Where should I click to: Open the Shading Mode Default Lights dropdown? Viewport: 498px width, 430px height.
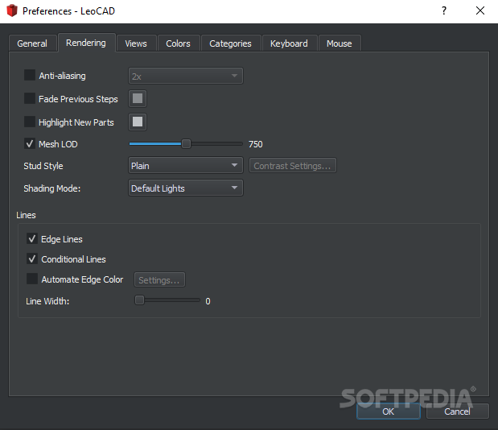point(186,188)
